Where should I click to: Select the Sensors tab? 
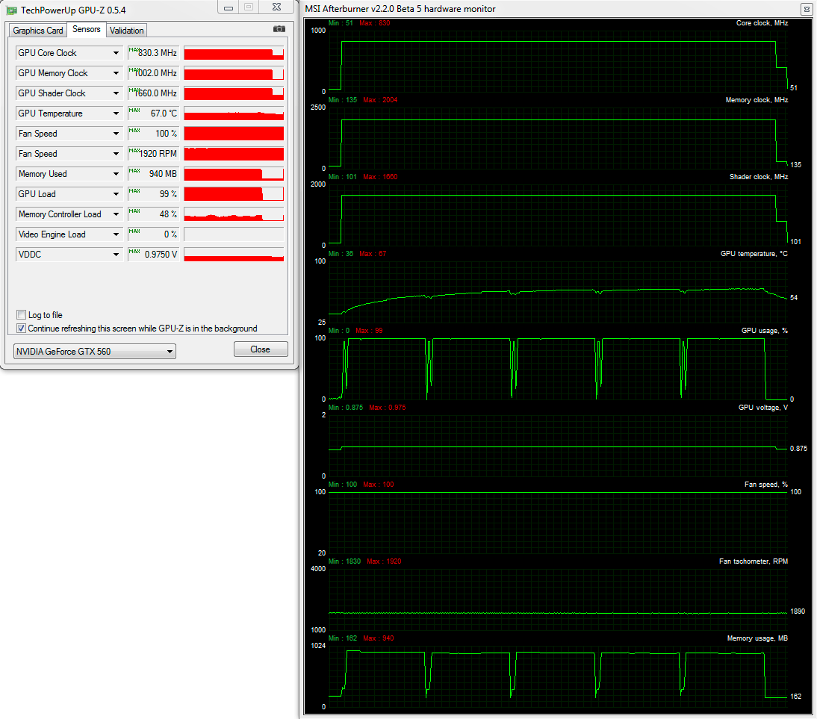tap(87, 29)
